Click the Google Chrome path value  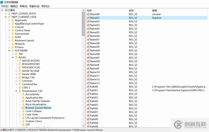coord(179,87)
